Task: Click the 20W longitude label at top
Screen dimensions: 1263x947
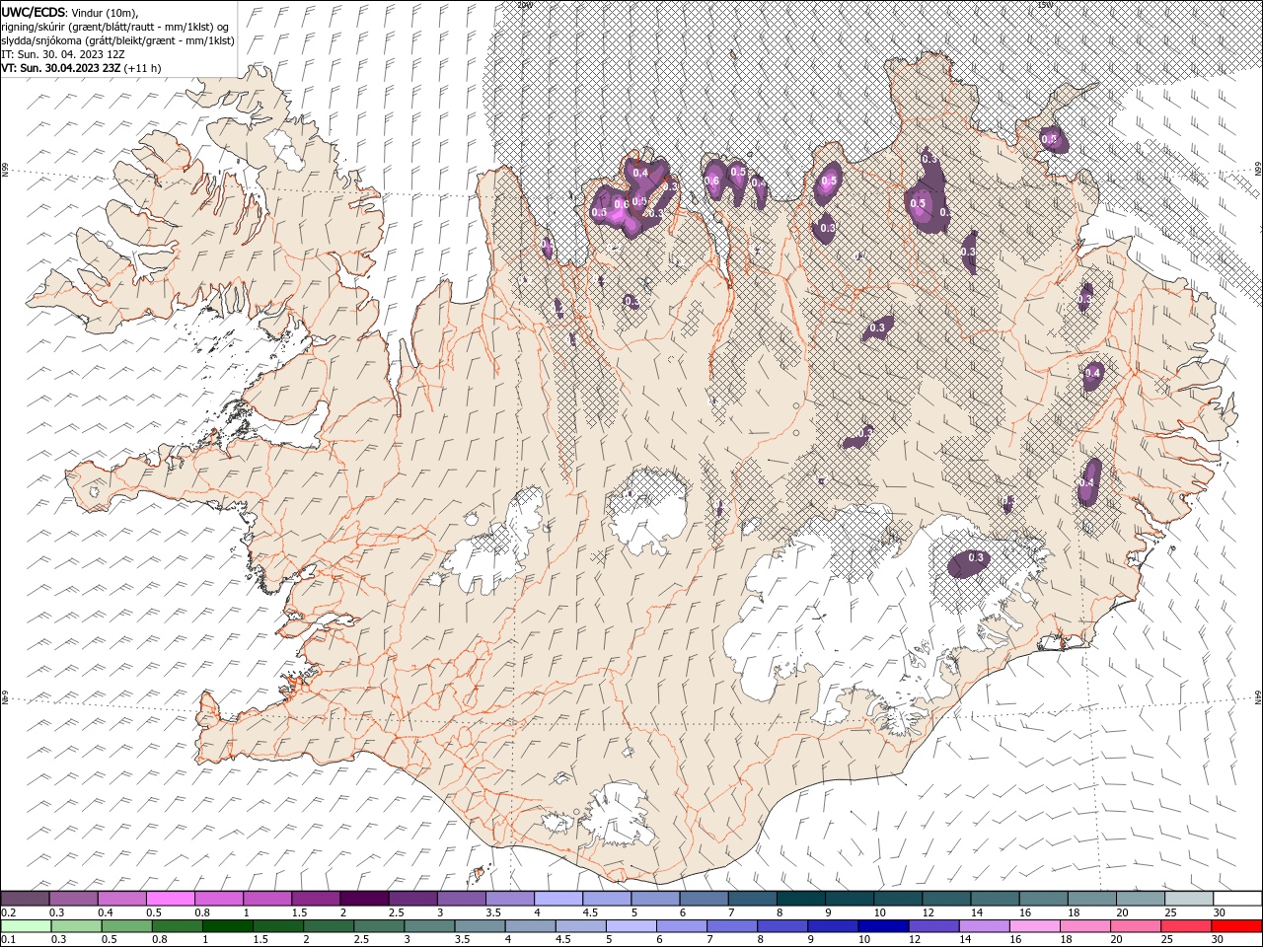Action: coord(524,4)
